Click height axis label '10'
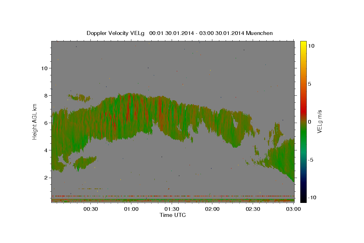This screenshot has width=364, height=243. 44,68
